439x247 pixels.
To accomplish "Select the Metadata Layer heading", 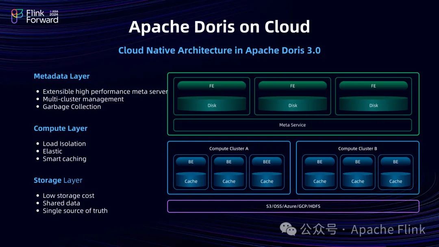I will (x=61, y=76).
